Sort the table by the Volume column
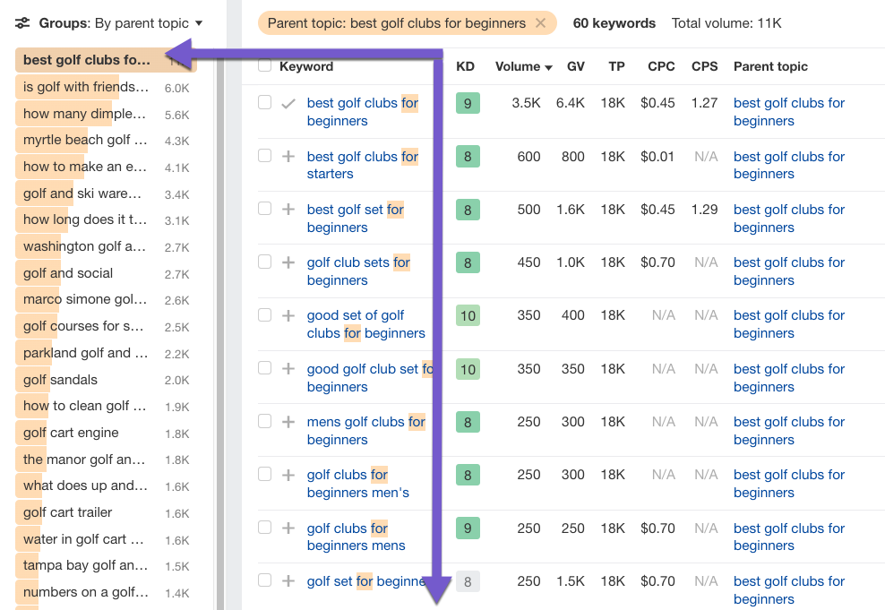 tap(523, 66)
